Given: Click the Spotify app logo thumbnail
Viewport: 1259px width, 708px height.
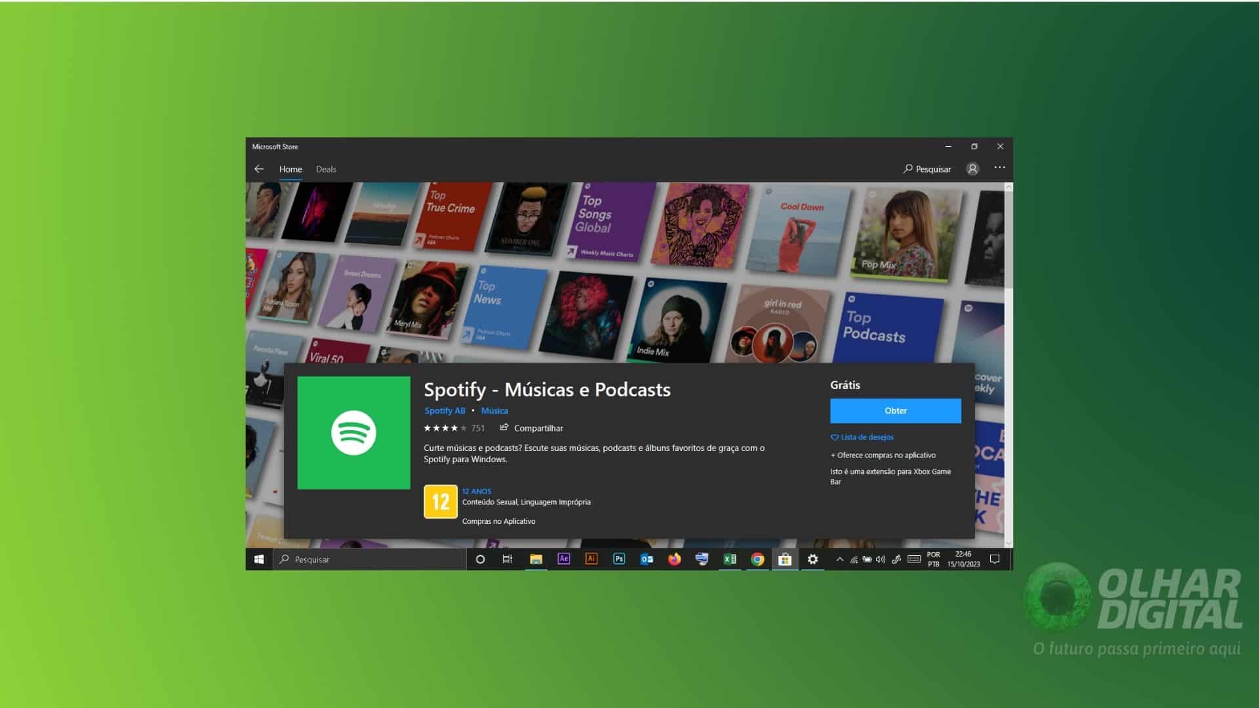Looking at the screenshot, I should click(x=354, y=431).
